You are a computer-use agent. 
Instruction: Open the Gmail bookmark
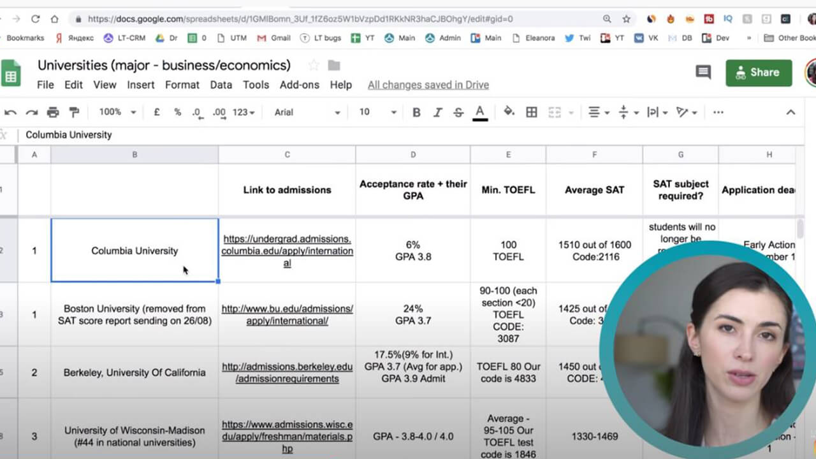point(273,38)
